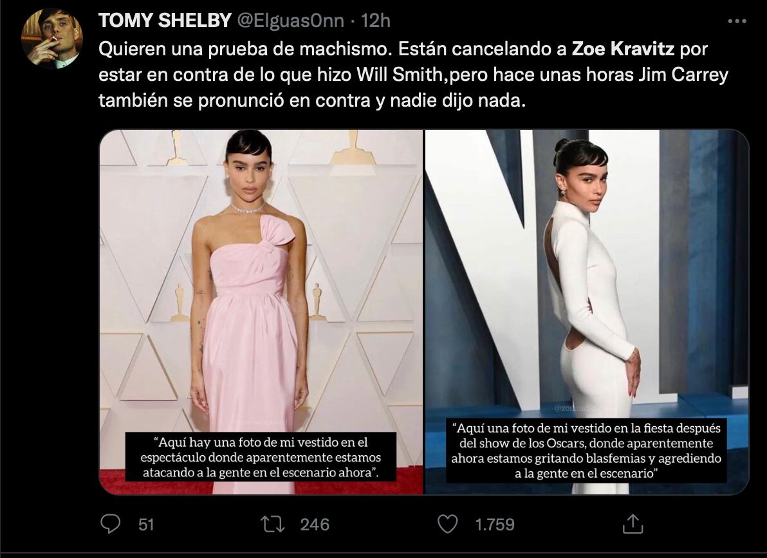Image resolution: width=767 pixels, height=558 pixels.
Task: Click the left image quote caption
Action: [x=261, y=457]
